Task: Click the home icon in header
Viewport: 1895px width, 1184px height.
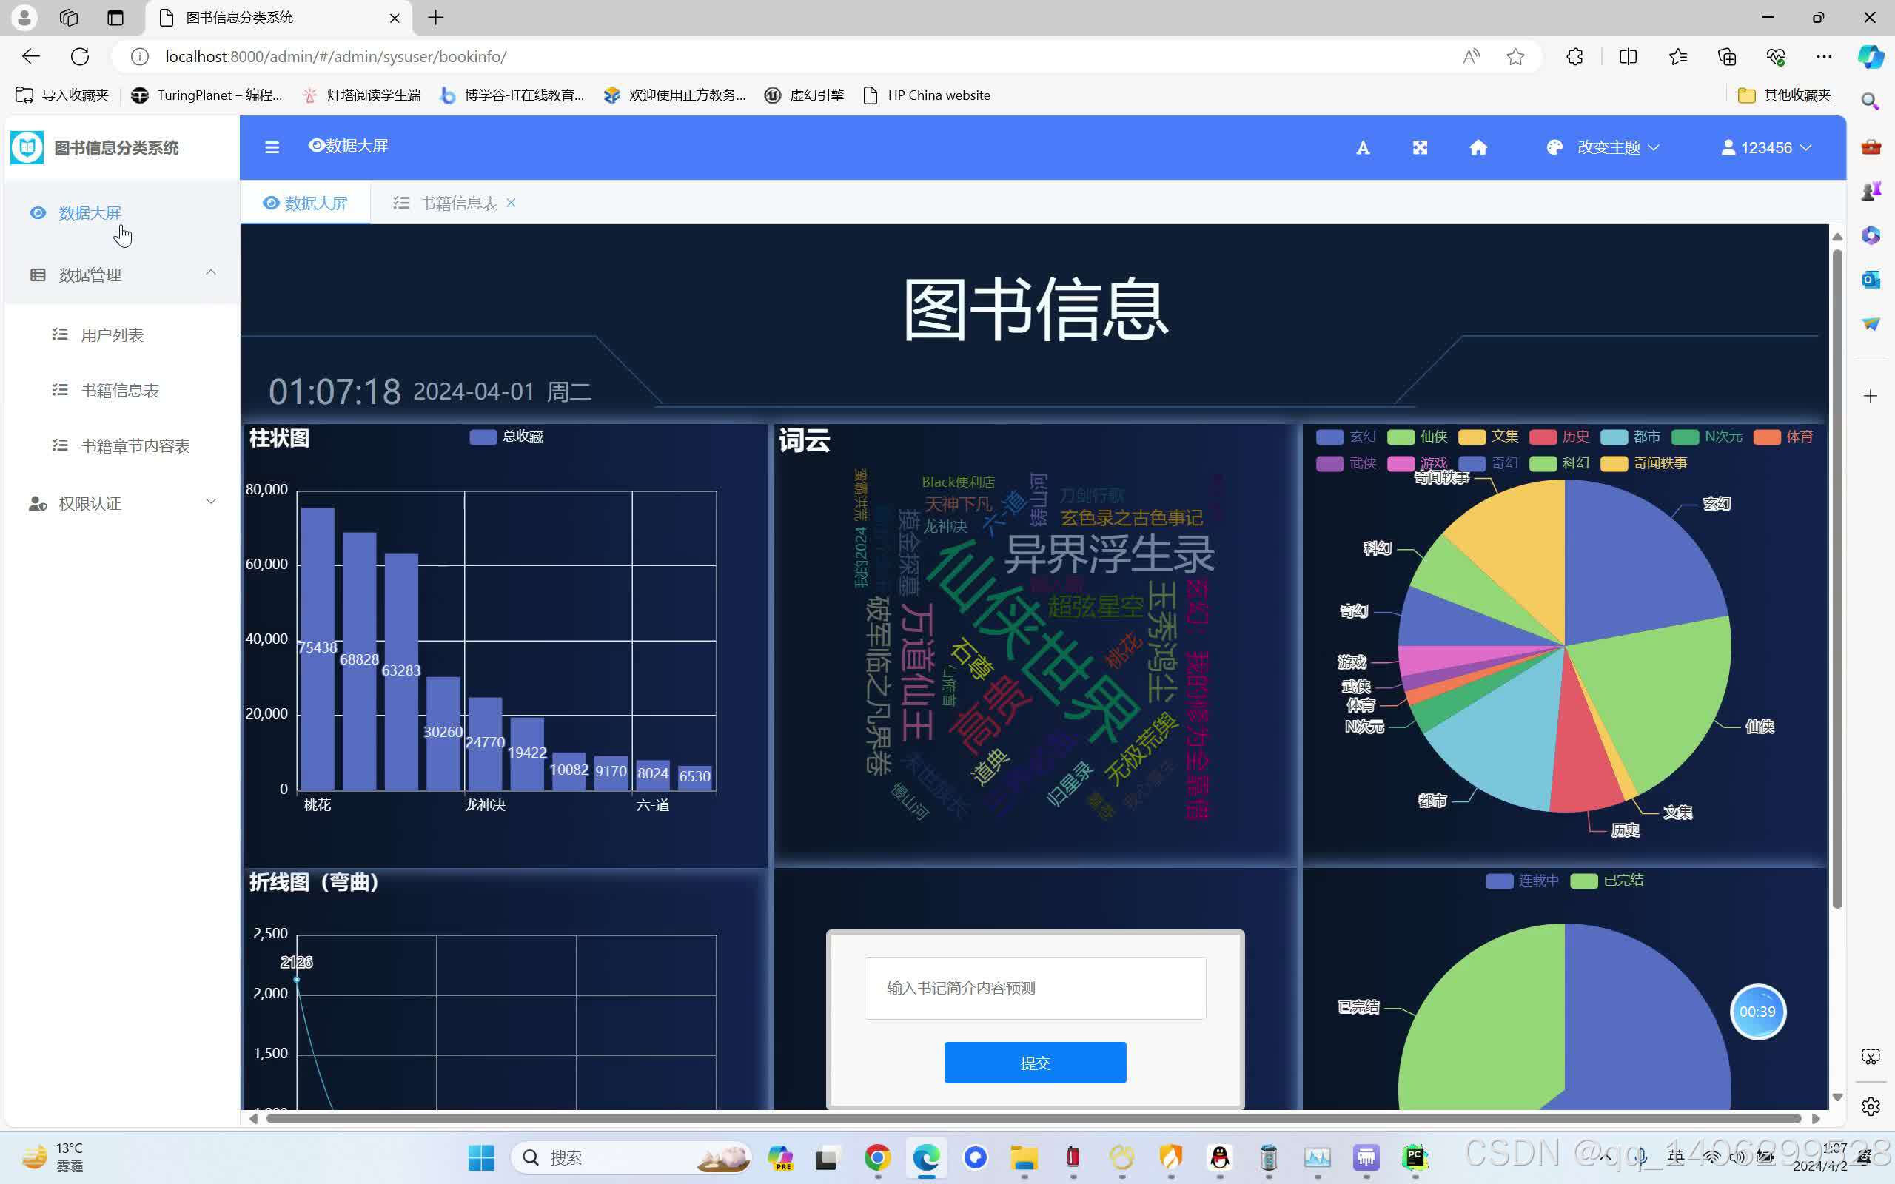Action: 1478,147
